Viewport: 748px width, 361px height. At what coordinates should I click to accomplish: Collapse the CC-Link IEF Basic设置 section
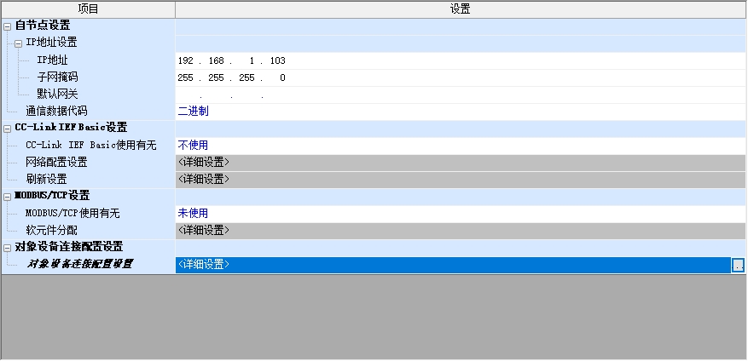tap(8, 129)
